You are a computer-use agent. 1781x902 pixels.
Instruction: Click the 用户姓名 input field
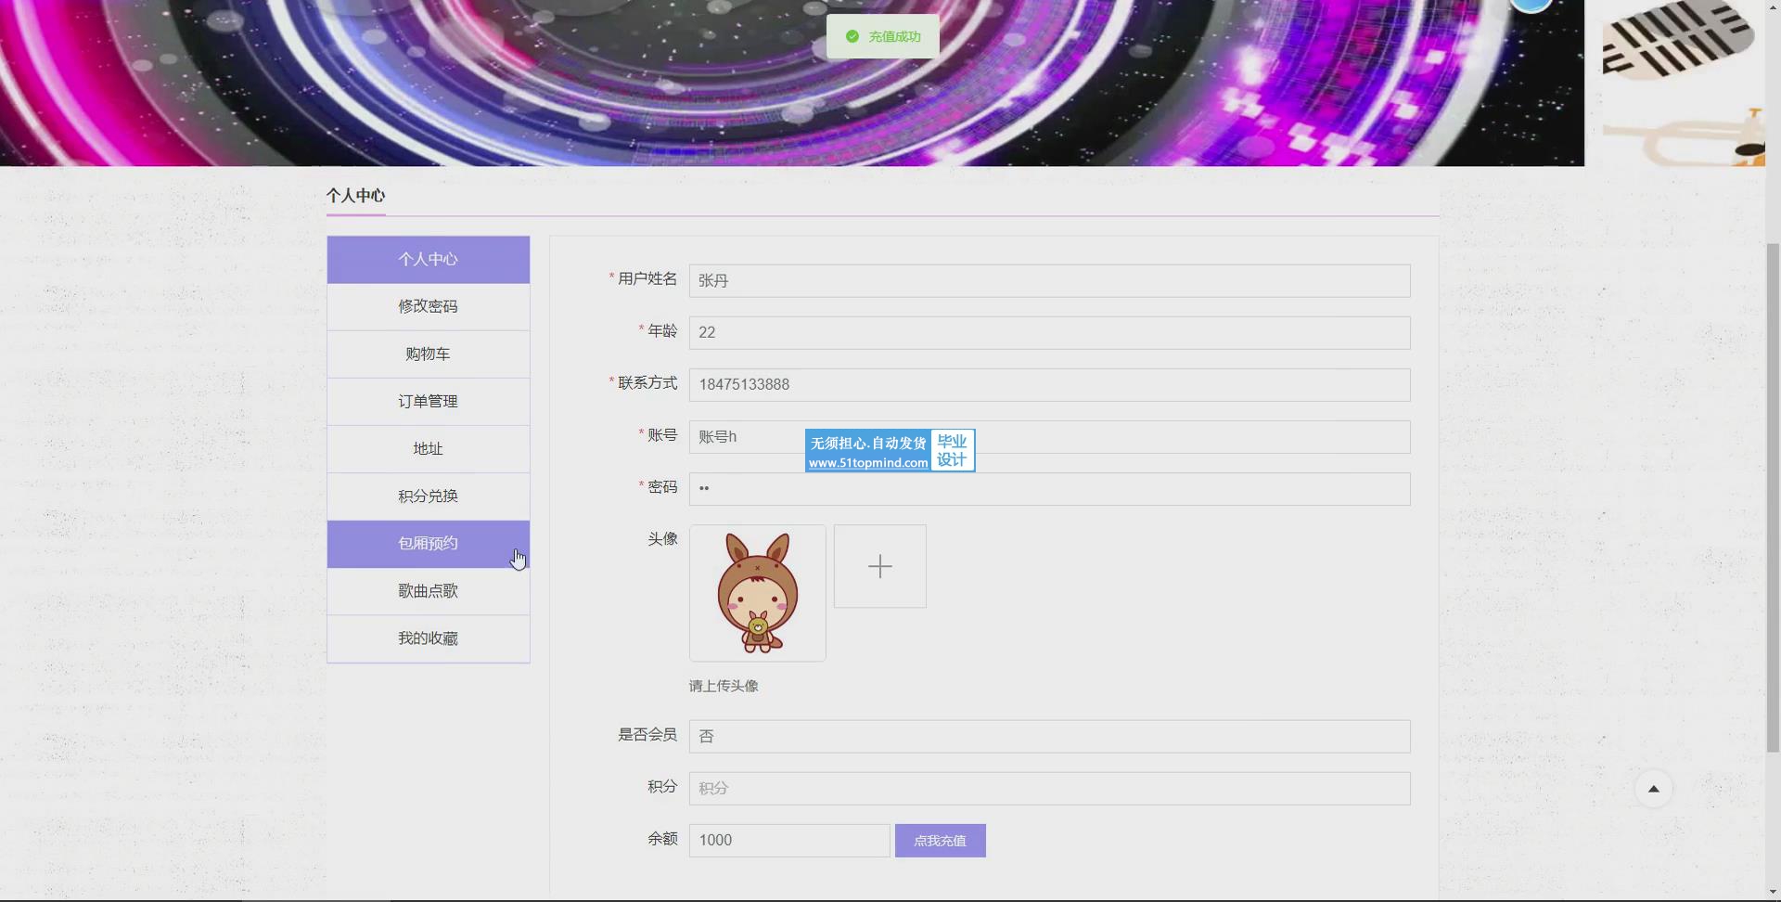1048,281
